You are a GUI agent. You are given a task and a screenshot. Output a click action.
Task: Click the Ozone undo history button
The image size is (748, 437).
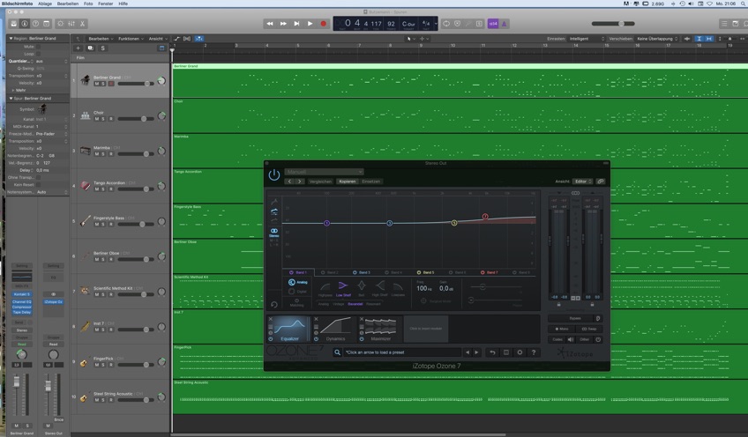[492, 352]
